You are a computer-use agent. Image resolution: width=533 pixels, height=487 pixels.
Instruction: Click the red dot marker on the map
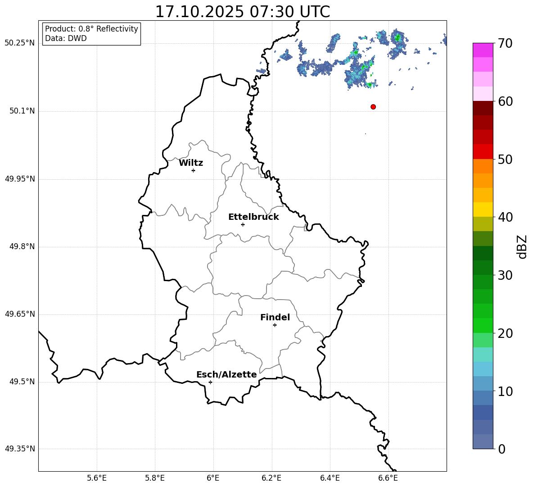tap(373, 107)
